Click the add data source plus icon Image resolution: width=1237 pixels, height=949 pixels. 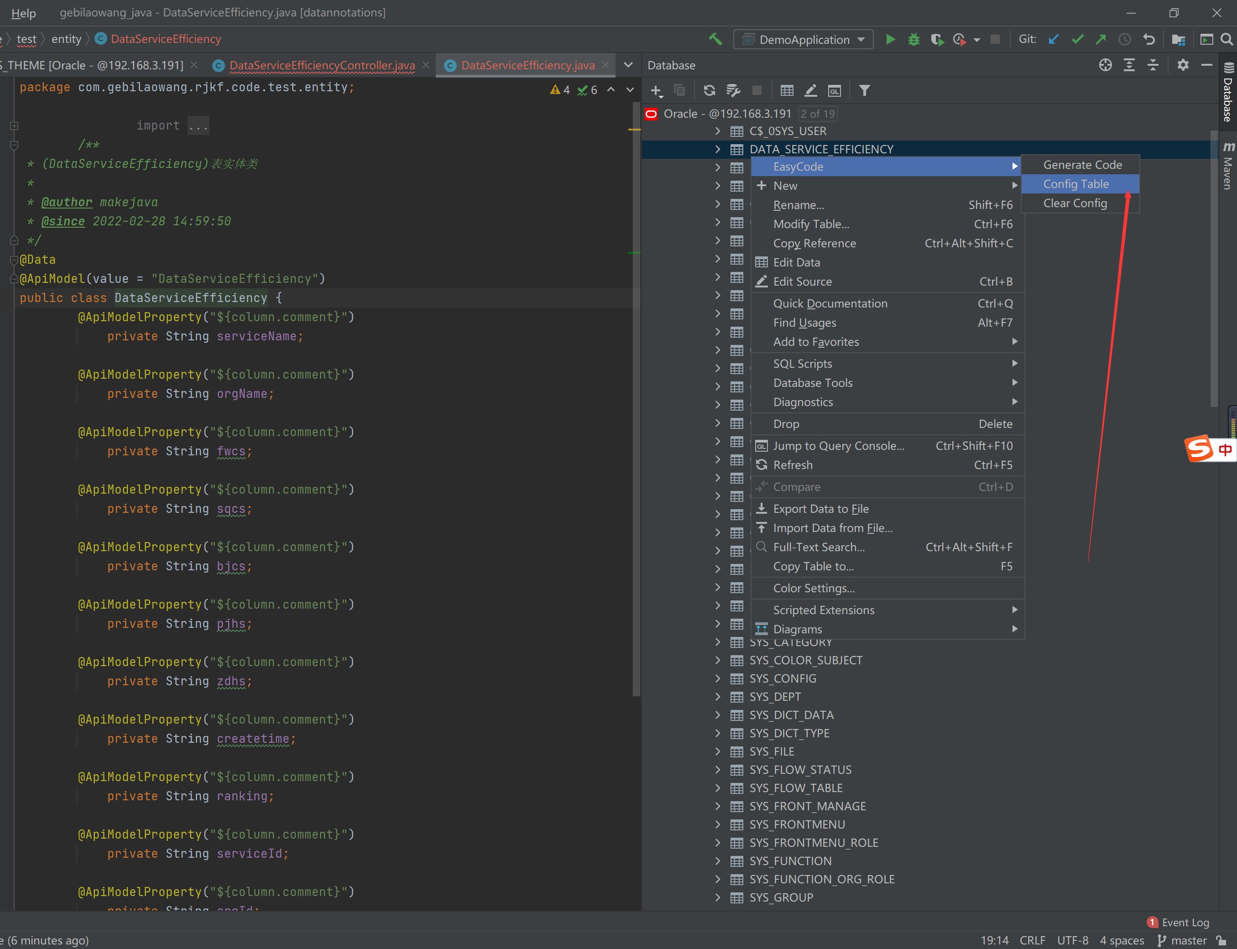(656, 90)
